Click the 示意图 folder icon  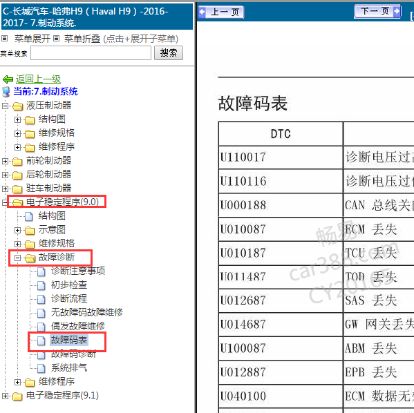coord(30,231)
